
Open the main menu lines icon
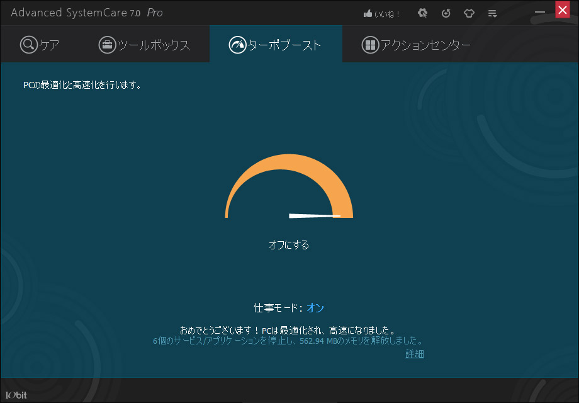(492, 14)
